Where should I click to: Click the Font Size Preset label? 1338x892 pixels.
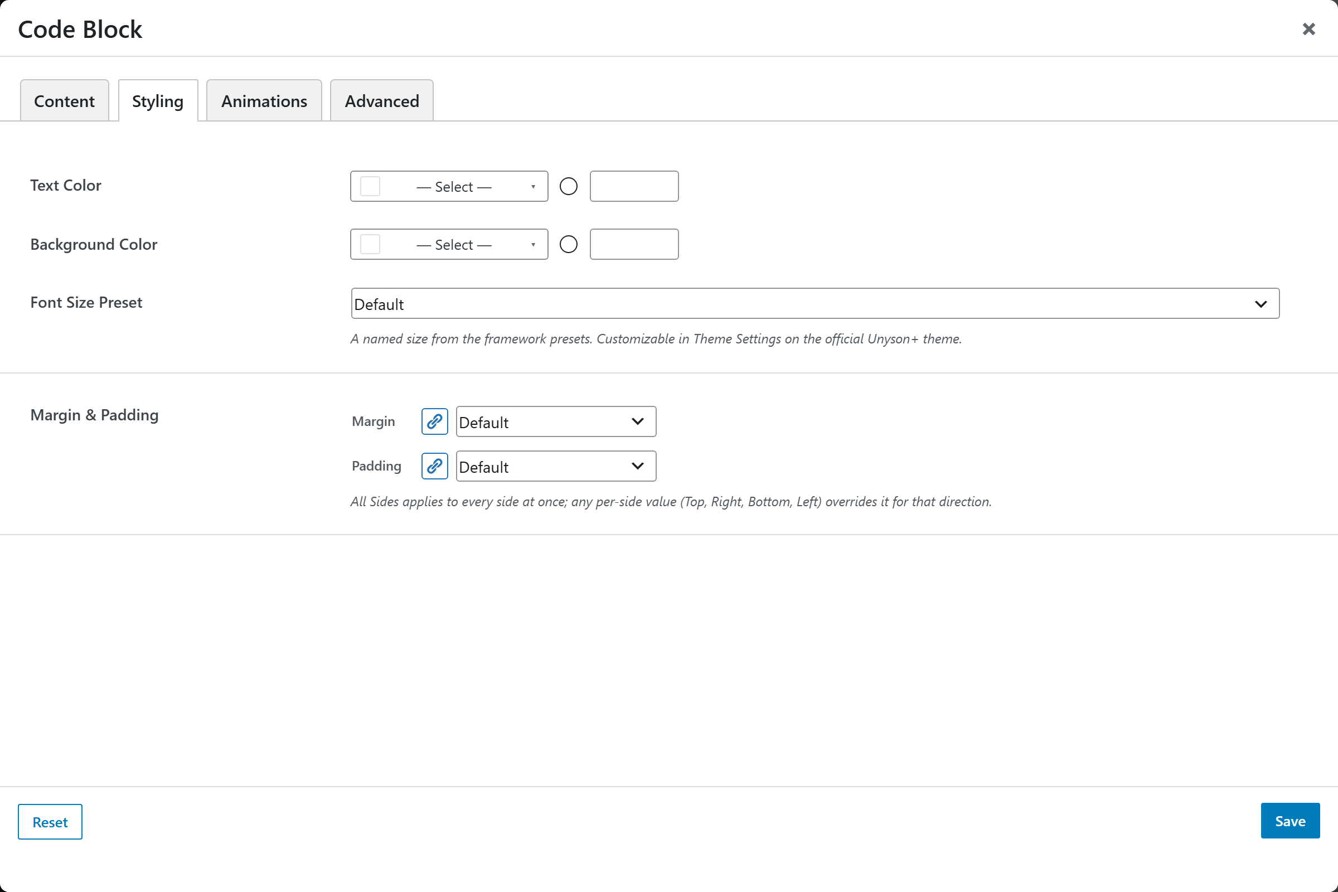coord(86,302)
